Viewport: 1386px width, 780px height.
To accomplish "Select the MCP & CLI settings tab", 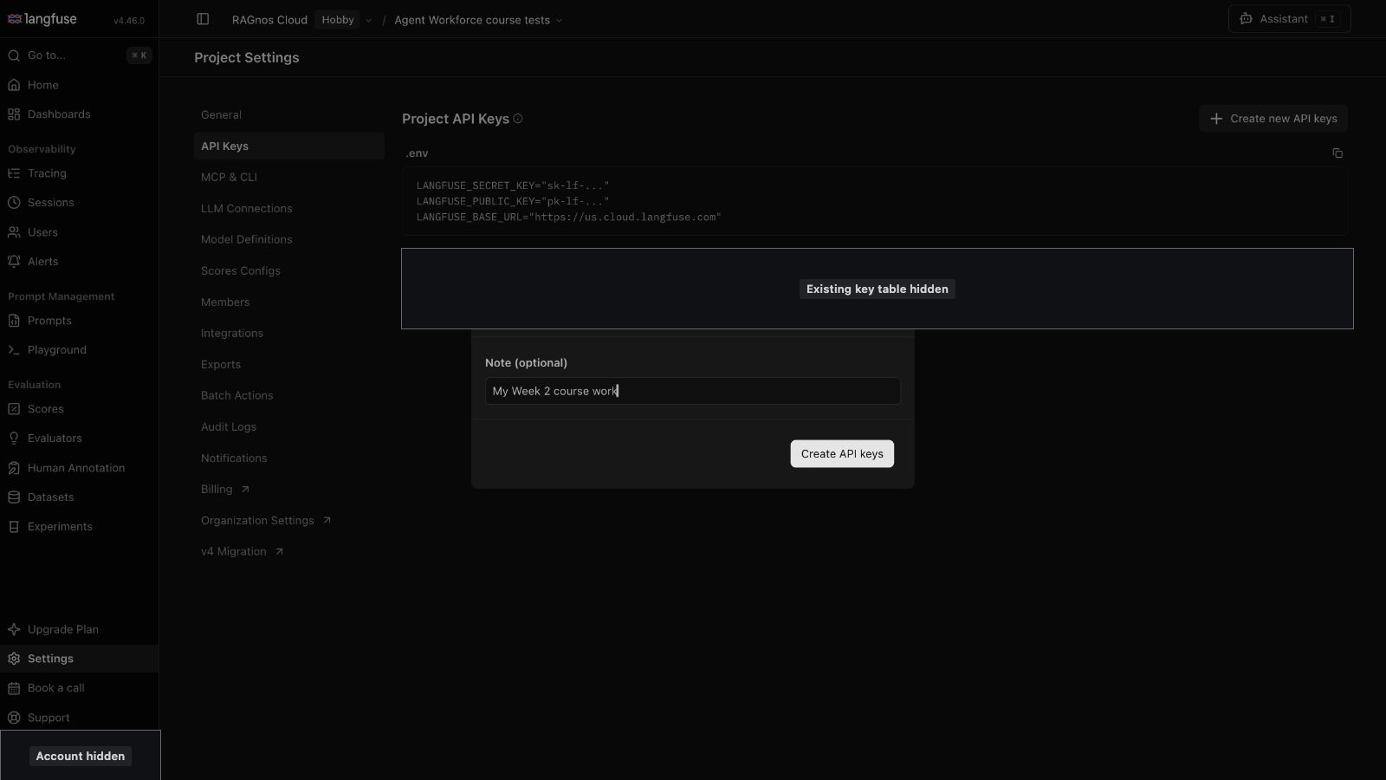I will click(x=288, y=178).
